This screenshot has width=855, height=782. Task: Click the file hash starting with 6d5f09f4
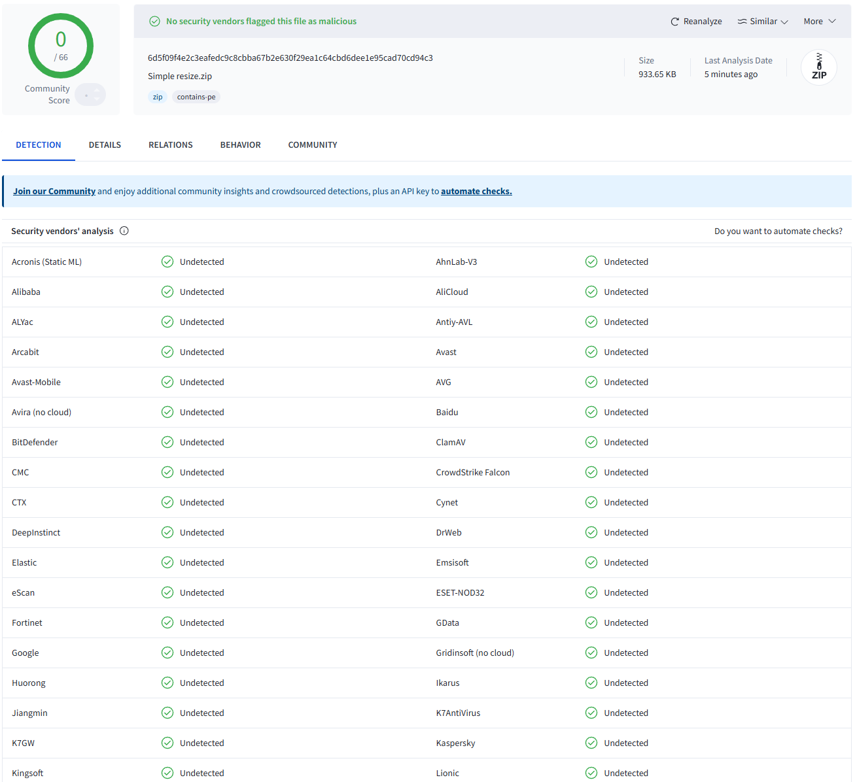(x=290, y=58)
